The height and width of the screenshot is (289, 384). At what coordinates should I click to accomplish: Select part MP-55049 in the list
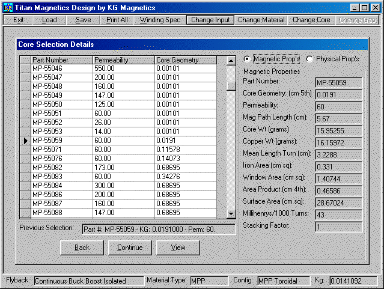[118, 96]
